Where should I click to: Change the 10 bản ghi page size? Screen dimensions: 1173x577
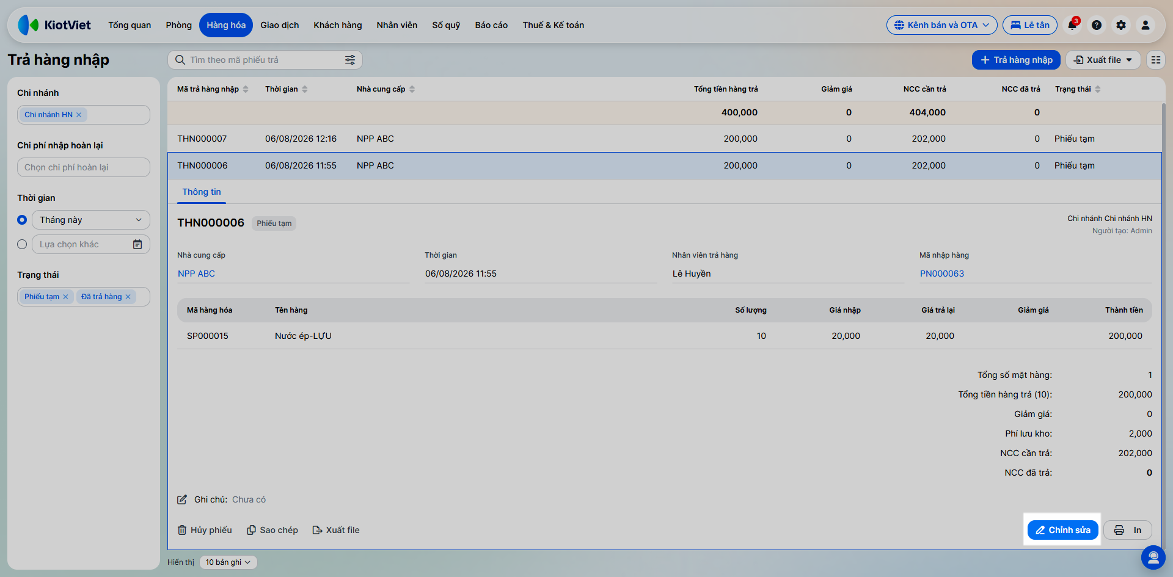228,562
